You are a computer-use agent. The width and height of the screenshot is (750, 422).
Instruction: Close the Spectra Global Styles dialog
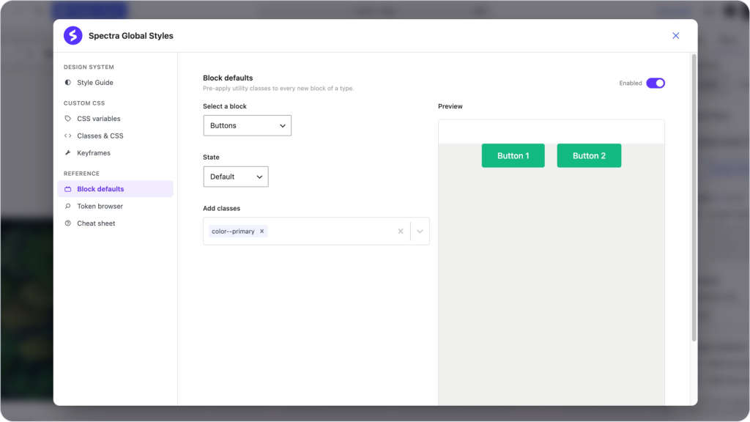pyautogui.click(x=675, y=35)
